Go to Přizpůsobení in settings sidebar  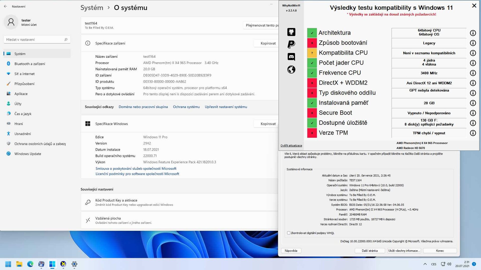(24, 84)
